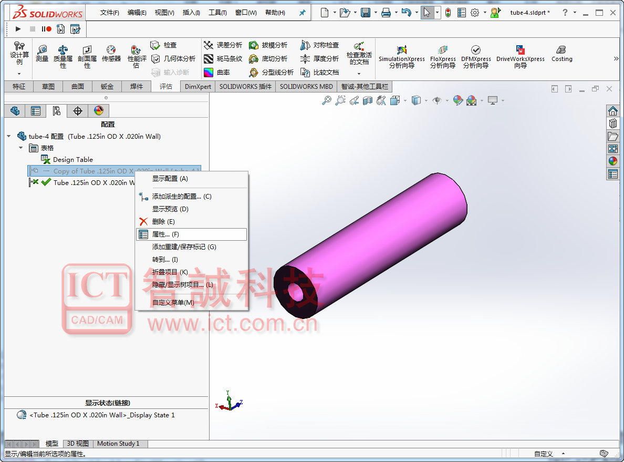Open Performance Evaluation (性能评估) tool
Screen dimensions: 624x462
click(137, 57)
